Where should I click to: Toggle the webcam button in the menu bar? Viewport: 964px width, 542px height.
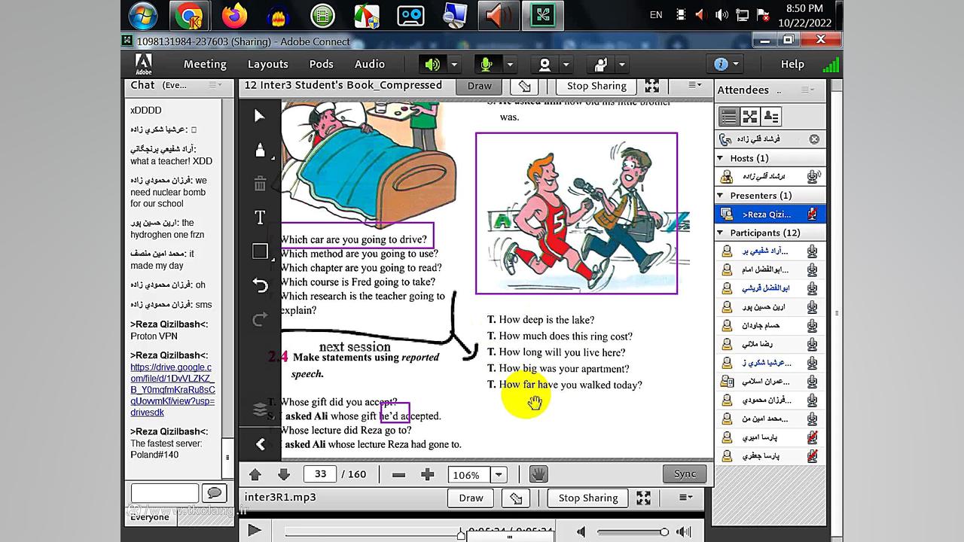point(545,64)
